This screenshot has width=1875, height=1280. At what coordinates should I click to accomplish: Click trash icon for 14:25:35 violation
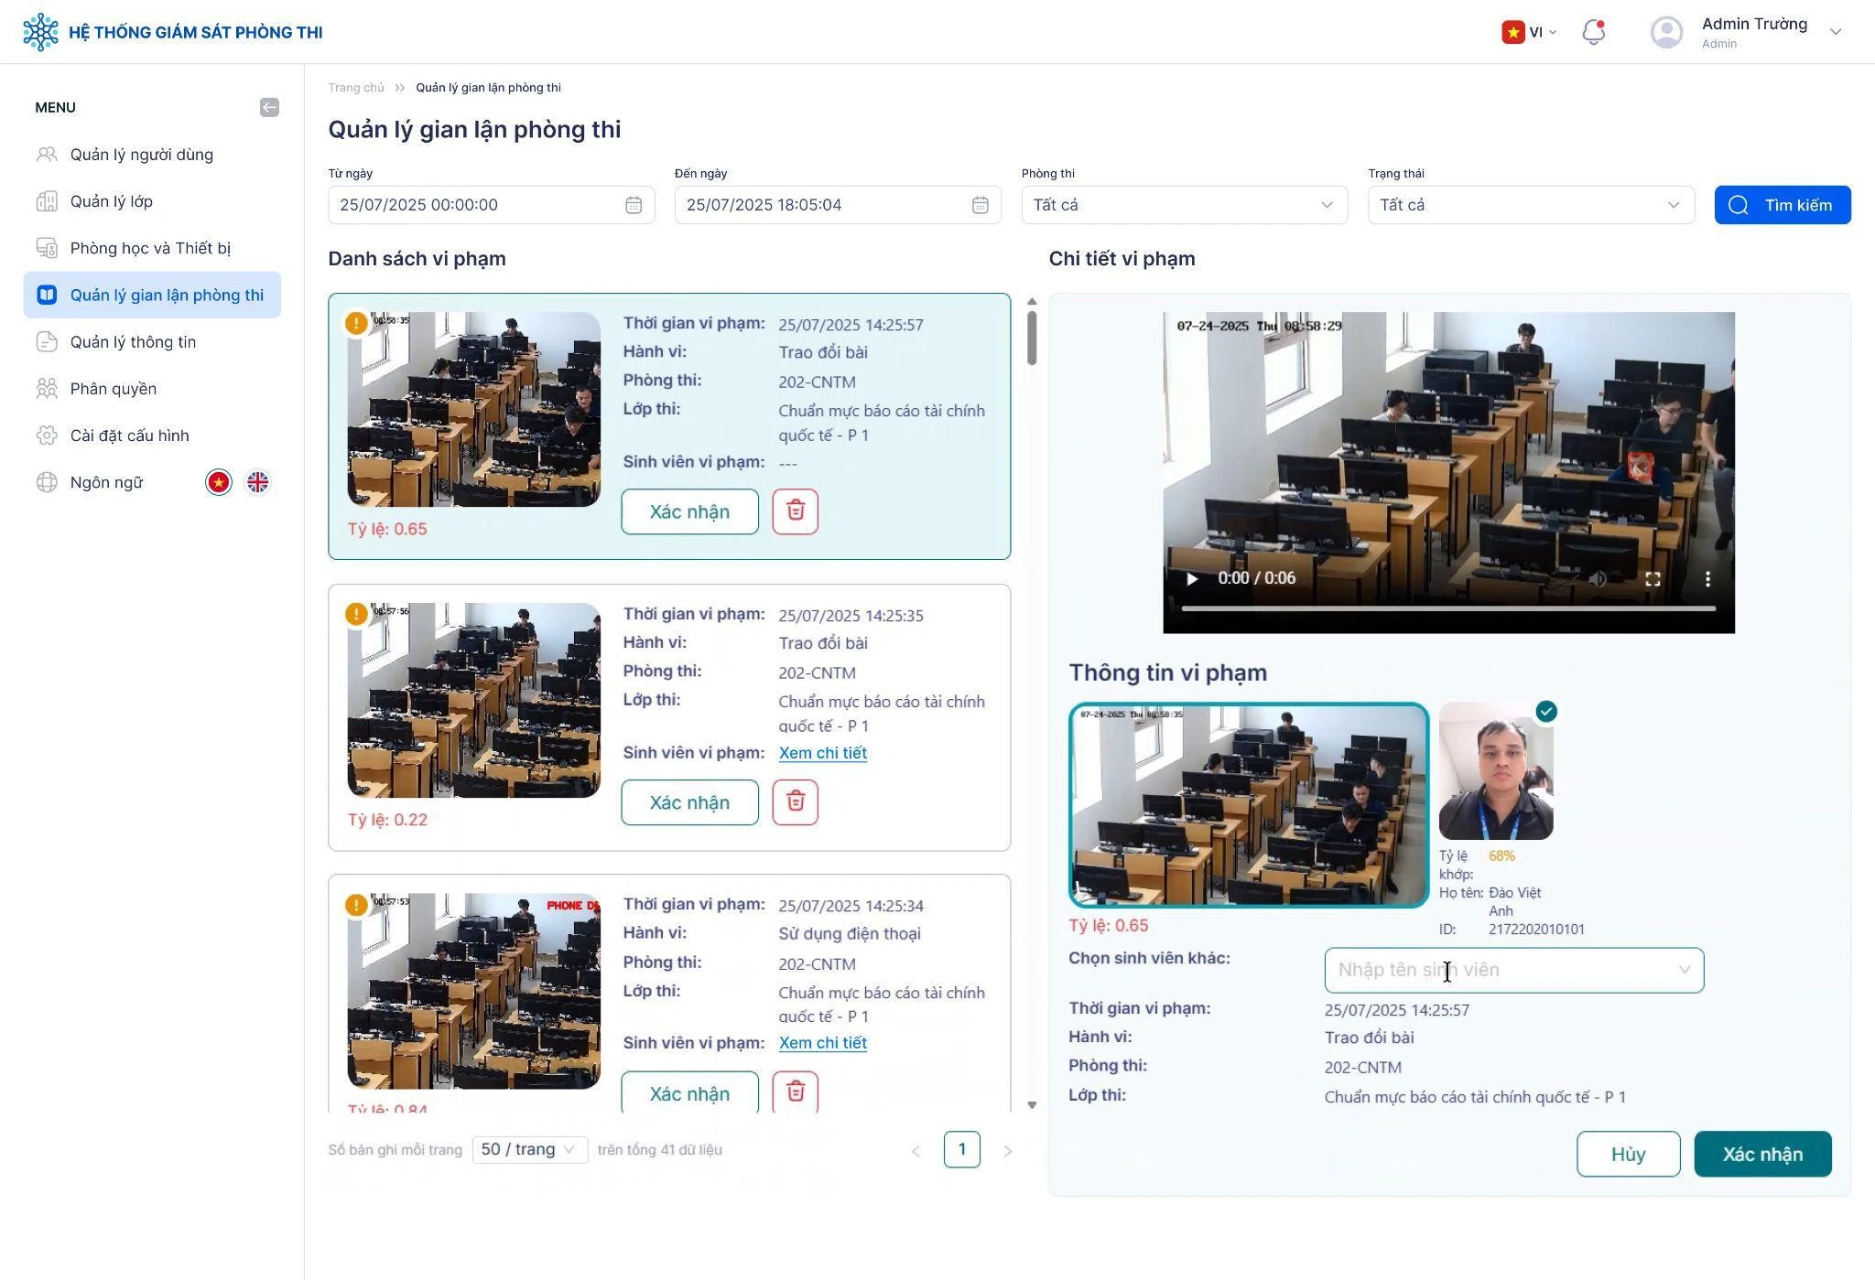[795, 802]
